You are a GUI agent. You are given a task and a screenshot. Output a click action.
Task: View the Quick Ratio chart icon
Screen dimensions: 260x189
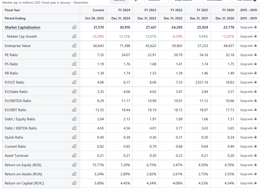pos(74,137)
